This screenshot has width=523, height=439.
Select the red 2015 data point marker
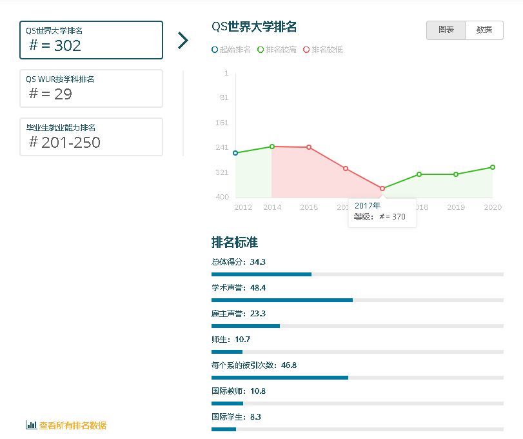pos(309,147)
